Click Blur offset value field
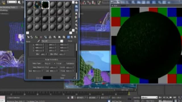This screenshot has width=182, height=102. point(61,54)
